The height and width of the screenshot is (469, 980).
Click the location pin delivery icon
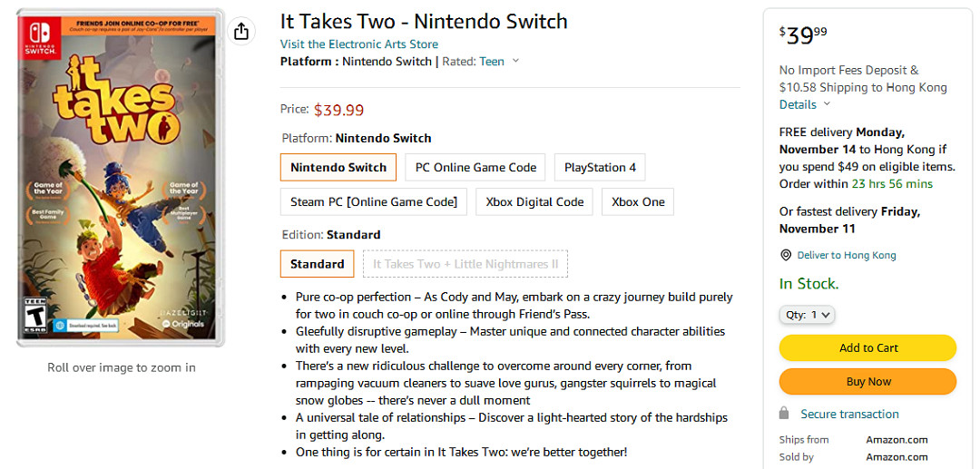point(786,255)
